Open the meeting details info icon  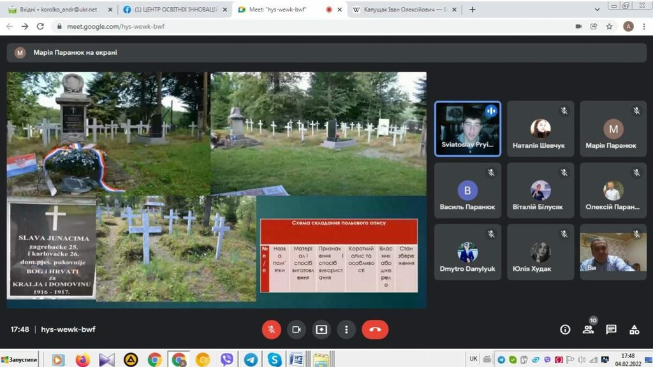coord(565,329)
